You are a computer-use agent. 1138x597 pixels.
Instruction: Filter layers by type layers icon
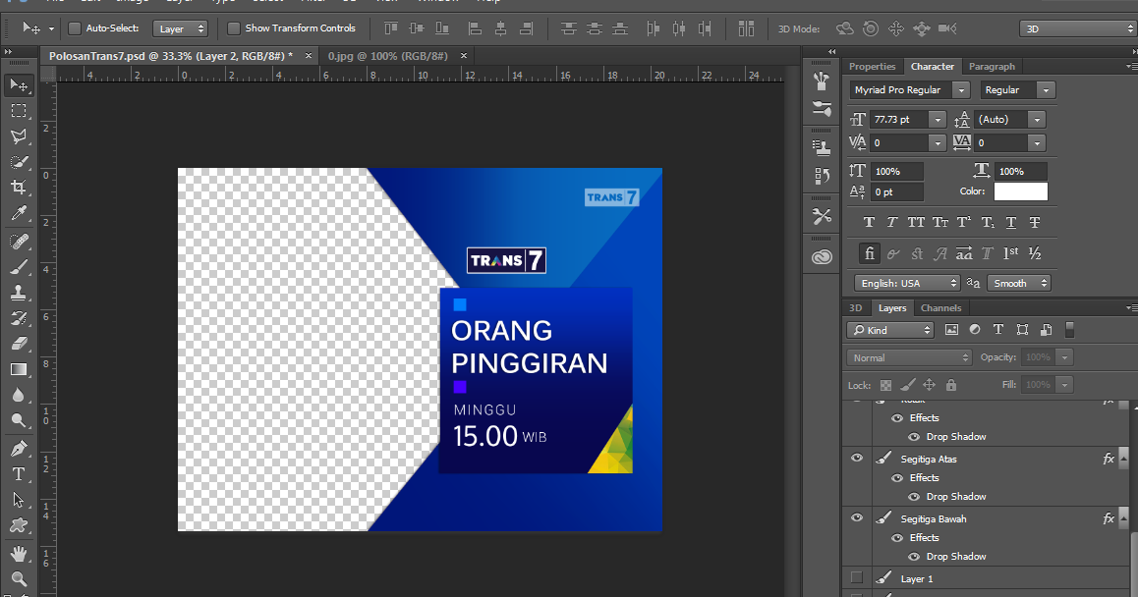pos(998,329)
